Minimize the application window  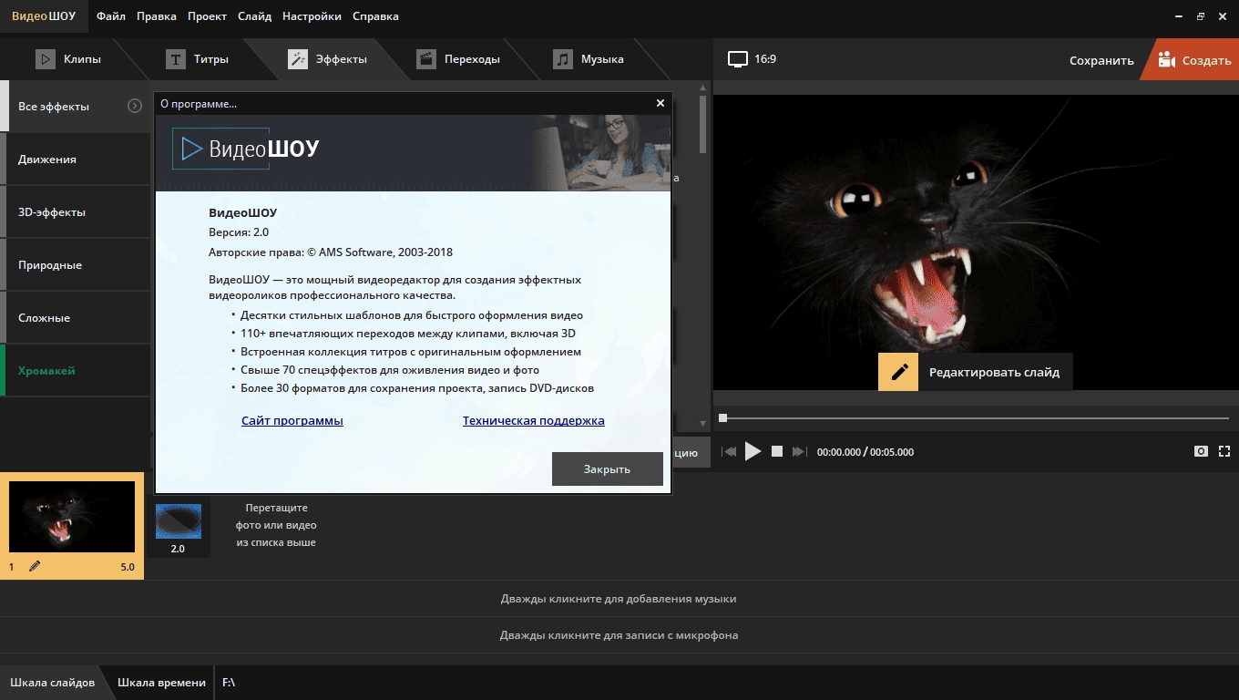(1178, 16)
